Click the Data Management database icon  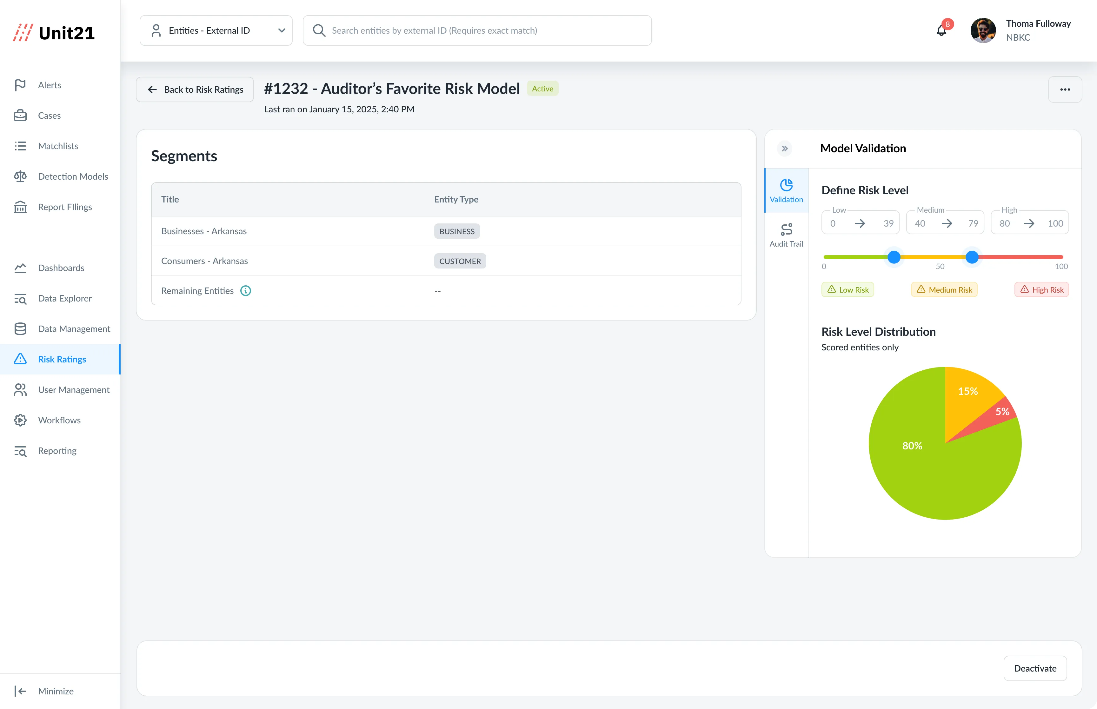[20, 329]
